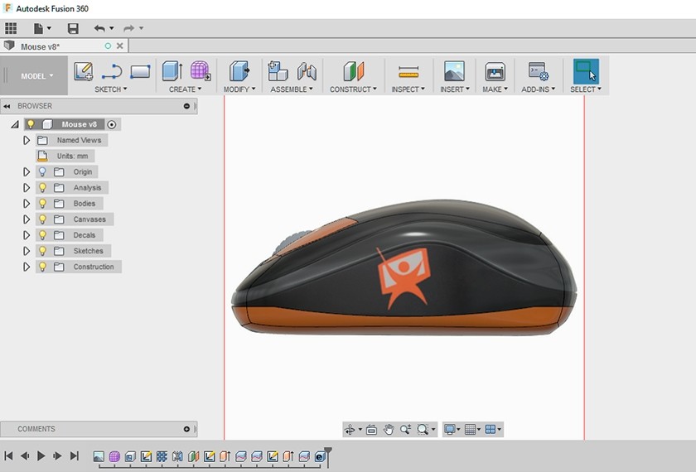This screenshot has height=472, width=696.
Task: Click the Create Sketch icon
Action: click(x=83, y=71)
